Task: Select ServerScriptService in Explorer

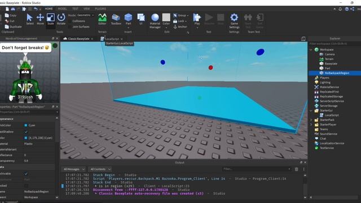Action: (332, 101)
